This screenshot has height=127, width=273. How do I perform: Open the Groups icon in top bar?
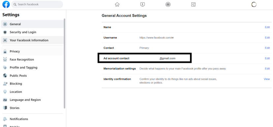[x=168, y=4]
